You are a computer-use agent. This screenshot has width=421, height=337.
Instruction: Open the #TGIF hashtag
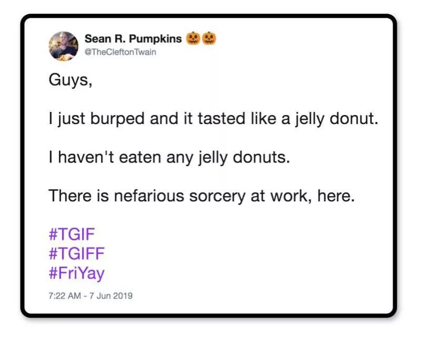click(x=73, y=233)
